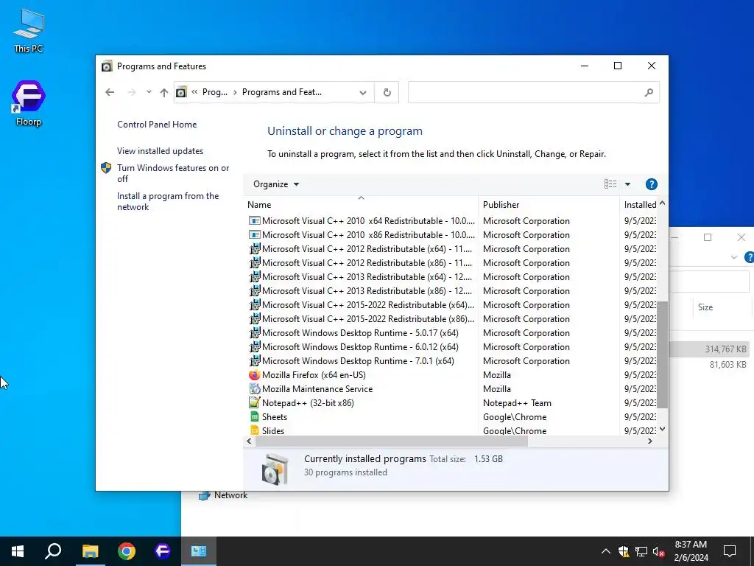Open taskbar Search
The image size is (754, 566).
tap(53, 551)
